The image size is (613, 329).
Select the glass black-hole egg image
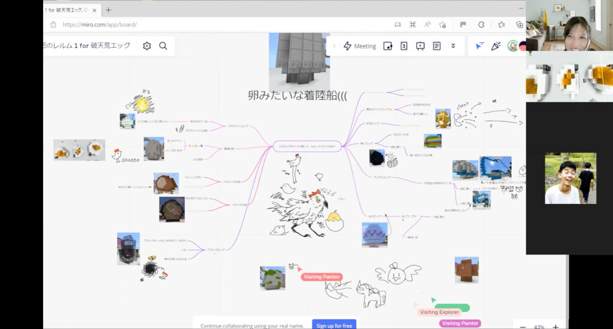128,249
